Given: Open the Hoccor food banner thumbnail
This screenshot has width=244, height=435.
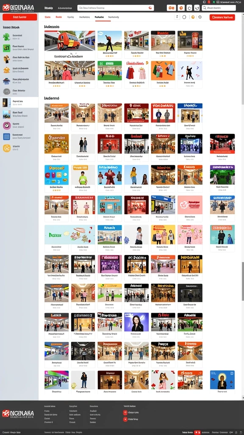Looking at the screenshot, I should (x=70, y=234).
